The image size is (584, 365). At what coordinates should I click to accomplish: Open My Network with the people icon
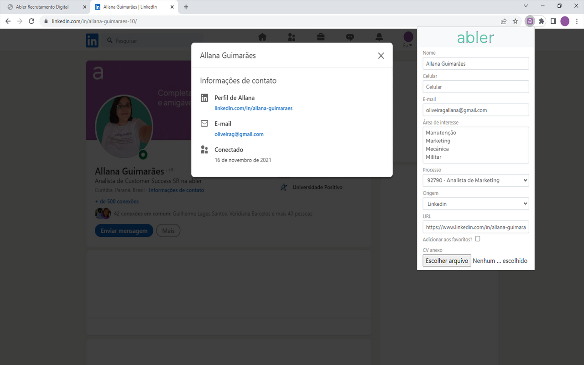(x=292, y=37)
